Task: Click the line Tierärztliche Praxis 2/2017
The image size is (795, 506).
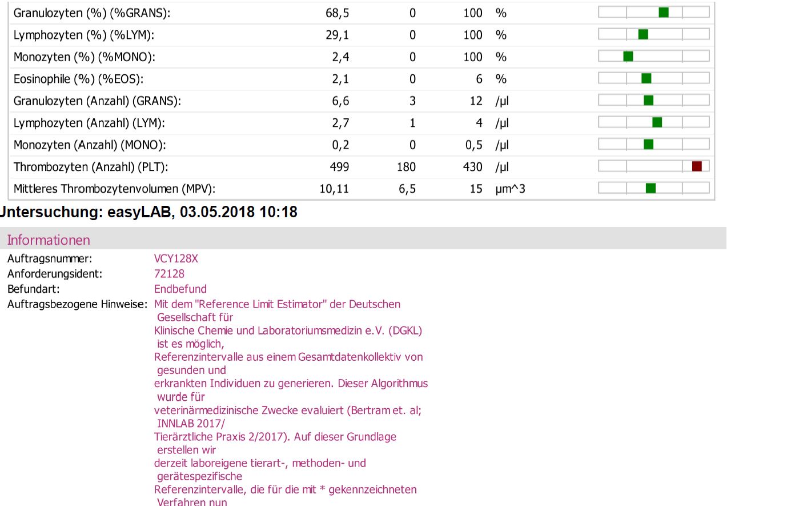Action: tap(275, 437)
